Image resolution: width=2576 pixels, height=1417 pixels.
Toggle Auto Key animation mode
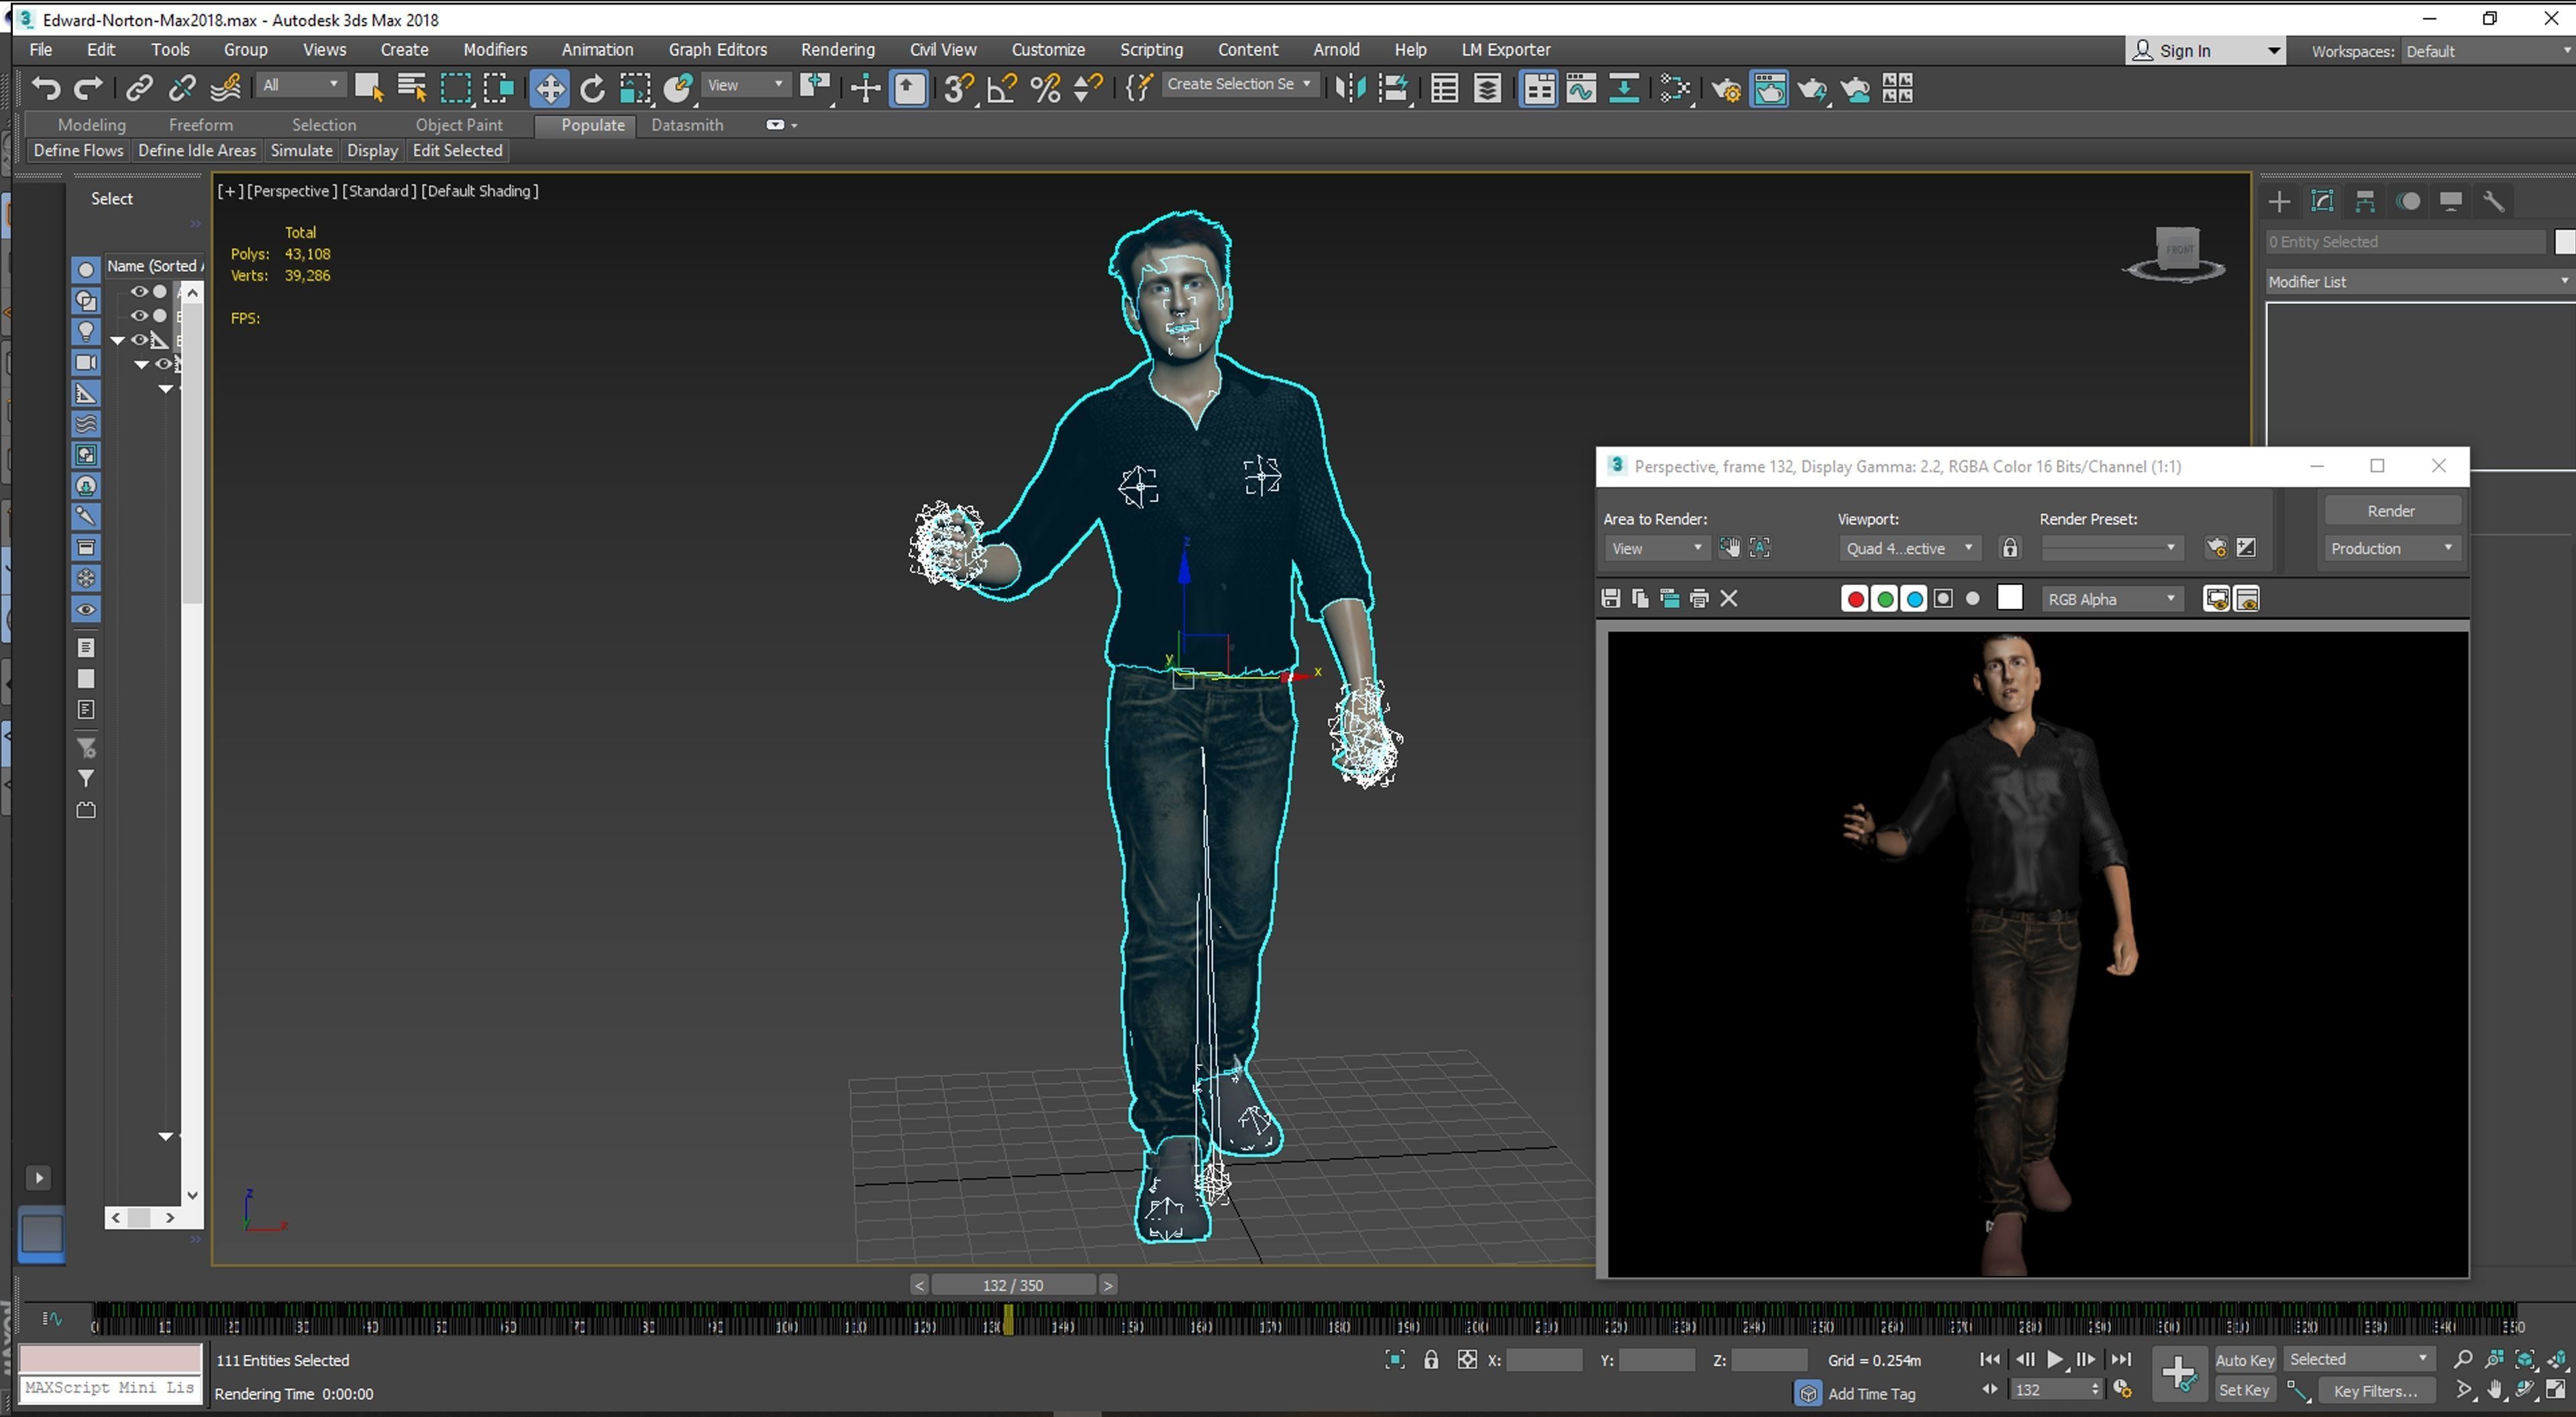pos(2244,1360)
